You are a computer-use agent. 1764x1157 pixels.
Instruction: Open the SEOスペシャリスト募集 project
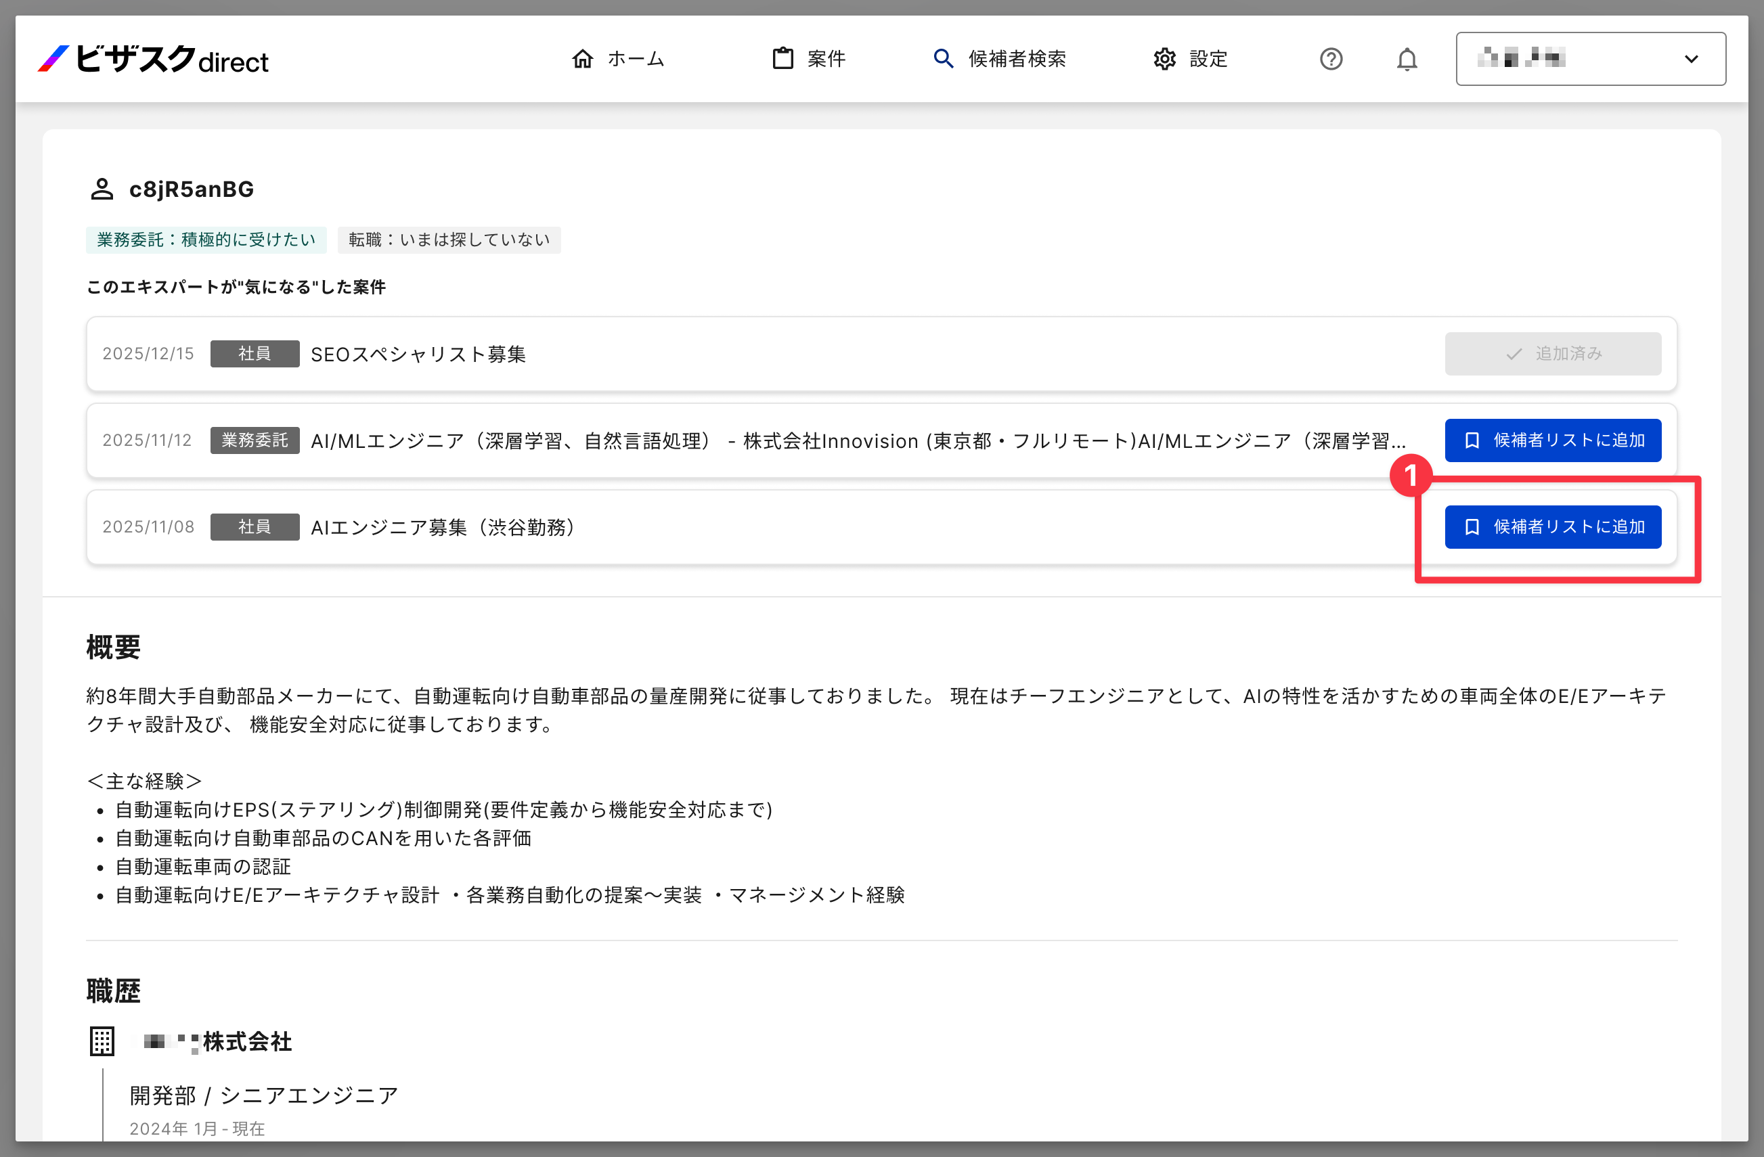pos(418,353)
